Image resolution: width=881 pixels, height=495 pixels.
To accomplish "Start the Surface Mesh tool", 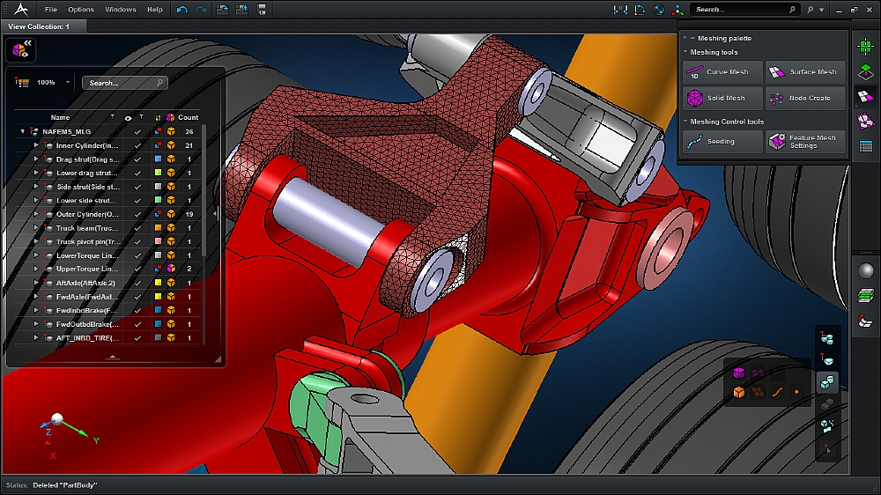I will [x=805, y=72].
